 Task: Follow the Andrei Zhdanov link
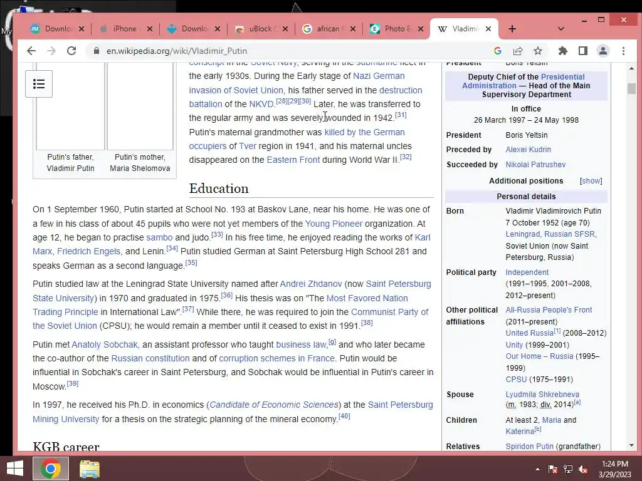click(311, 284)
